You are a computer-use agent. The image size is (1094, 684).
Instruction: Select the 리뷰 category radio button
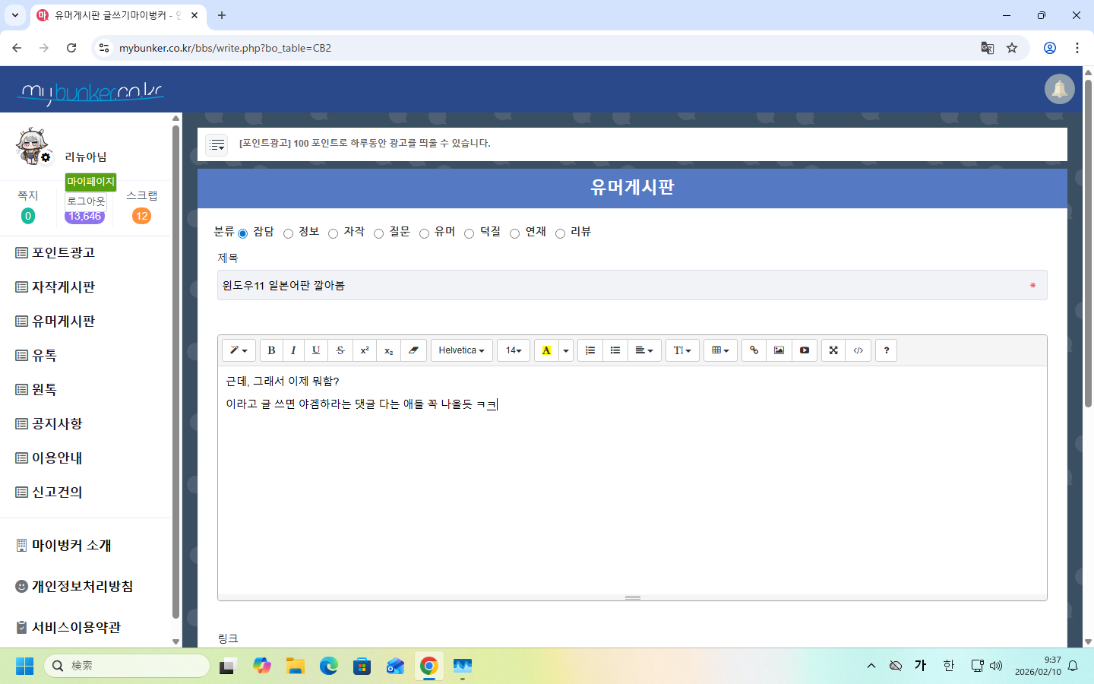(x=561, y=233)
